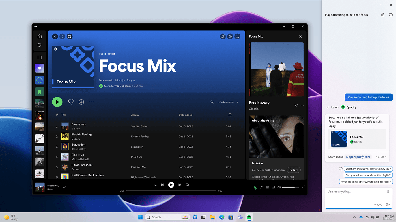Open Copilot plugins icon
The width and height of the screenshot is (396, 222).
(383, 15)
